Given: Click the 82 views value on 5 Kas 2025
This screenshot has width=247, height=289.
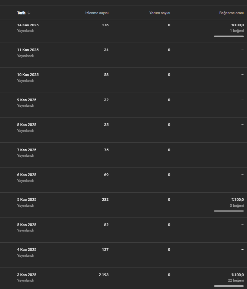Looking at the screenshot, I should pos(106,225).
